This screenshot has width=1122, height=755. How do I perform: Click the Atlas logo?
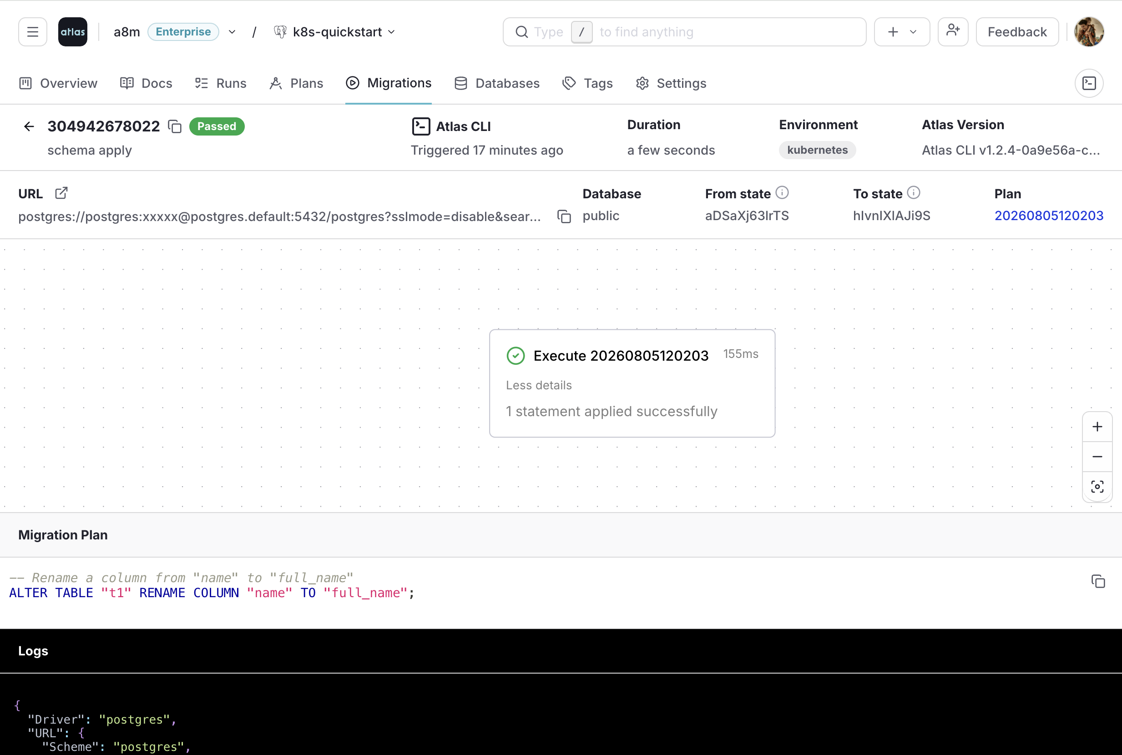tap(73, 32)
